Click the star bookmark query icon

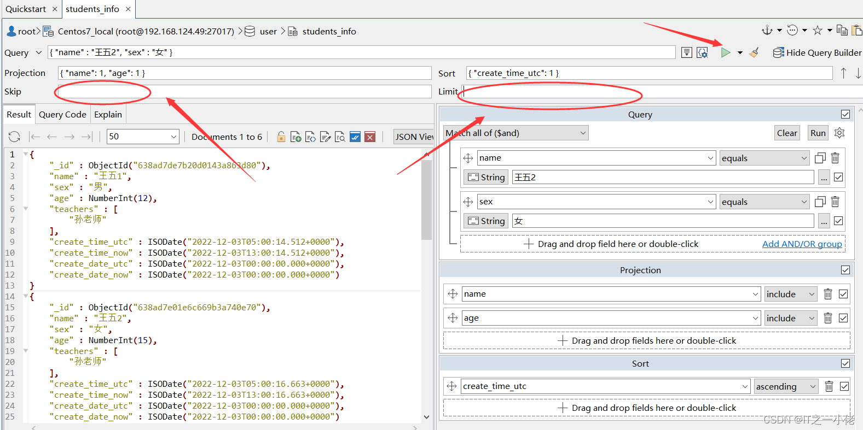(818, 31)
